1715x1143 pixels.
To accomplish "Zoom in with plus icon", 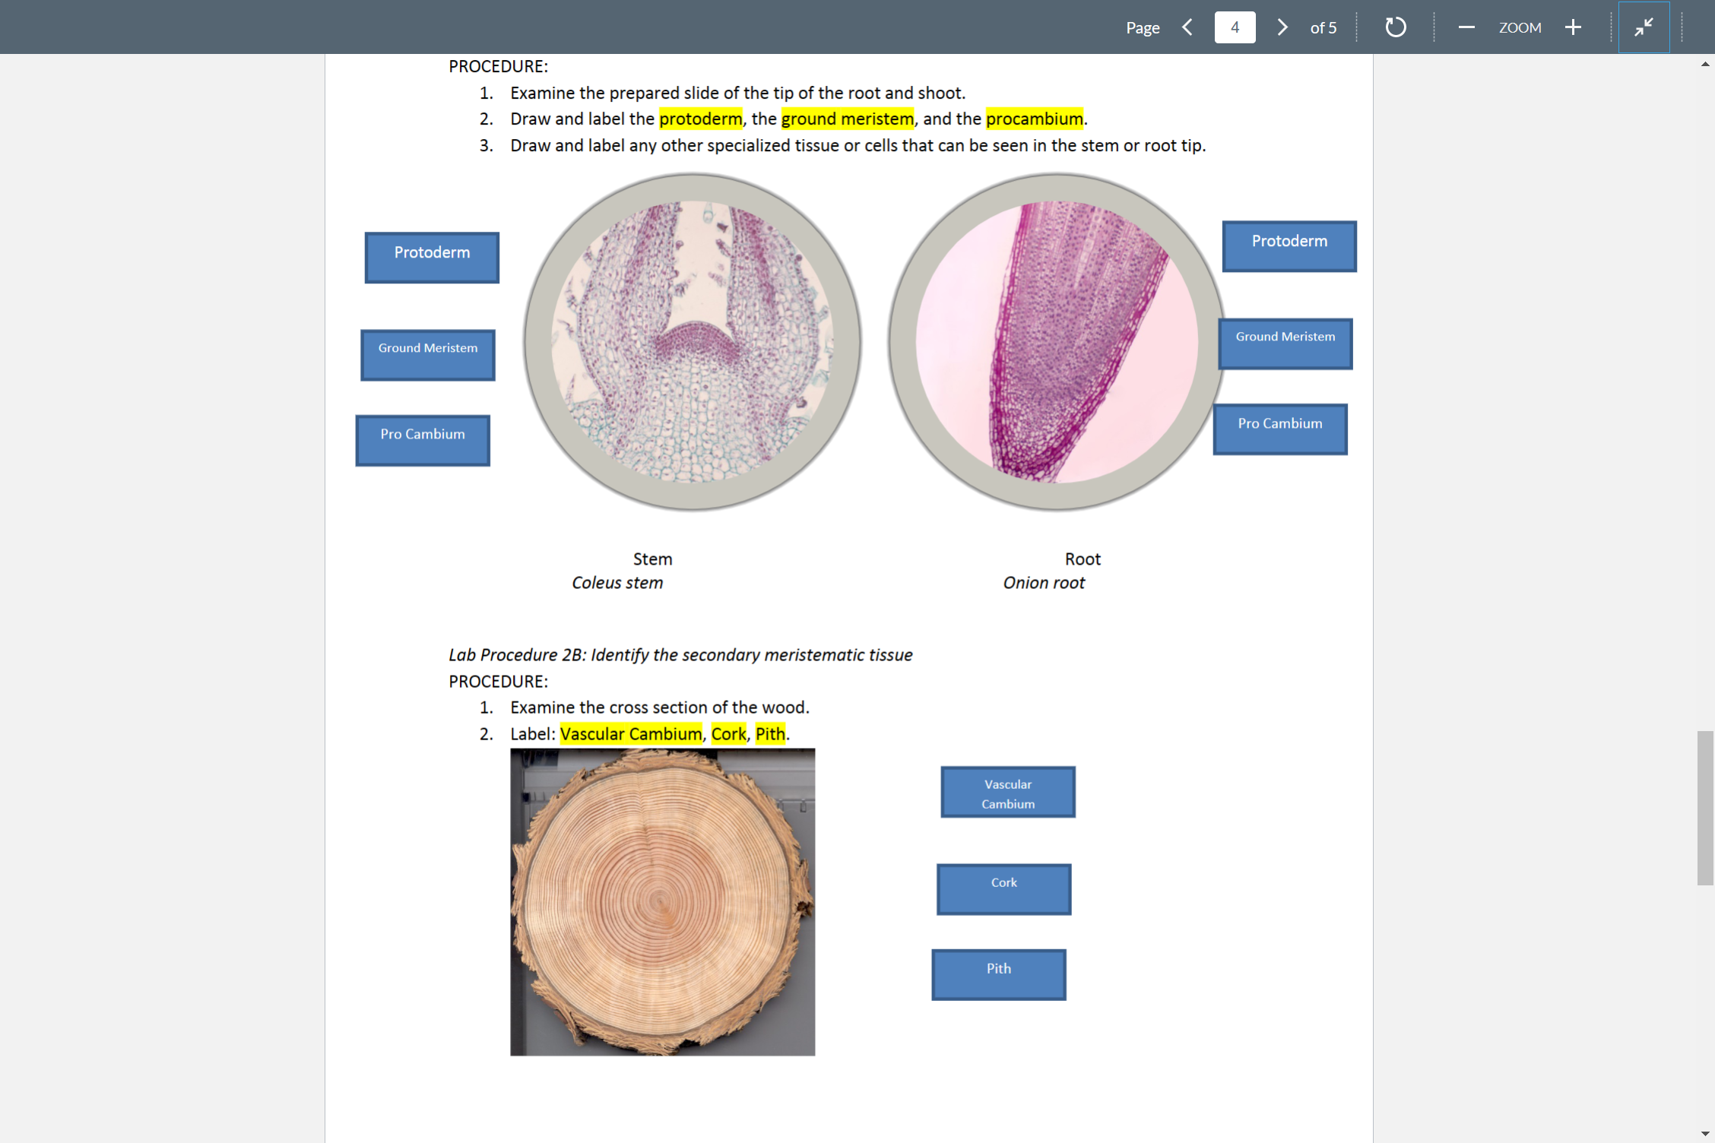I will click(1573, 27).
